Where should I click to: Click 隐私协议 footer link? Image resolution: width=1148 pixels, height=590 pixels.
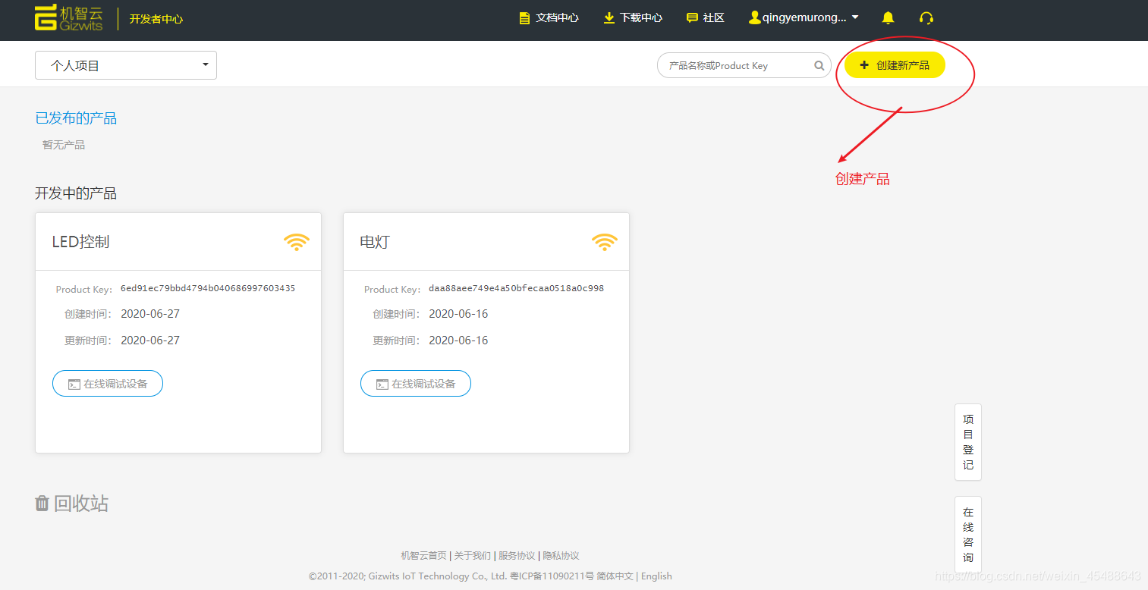561,556
